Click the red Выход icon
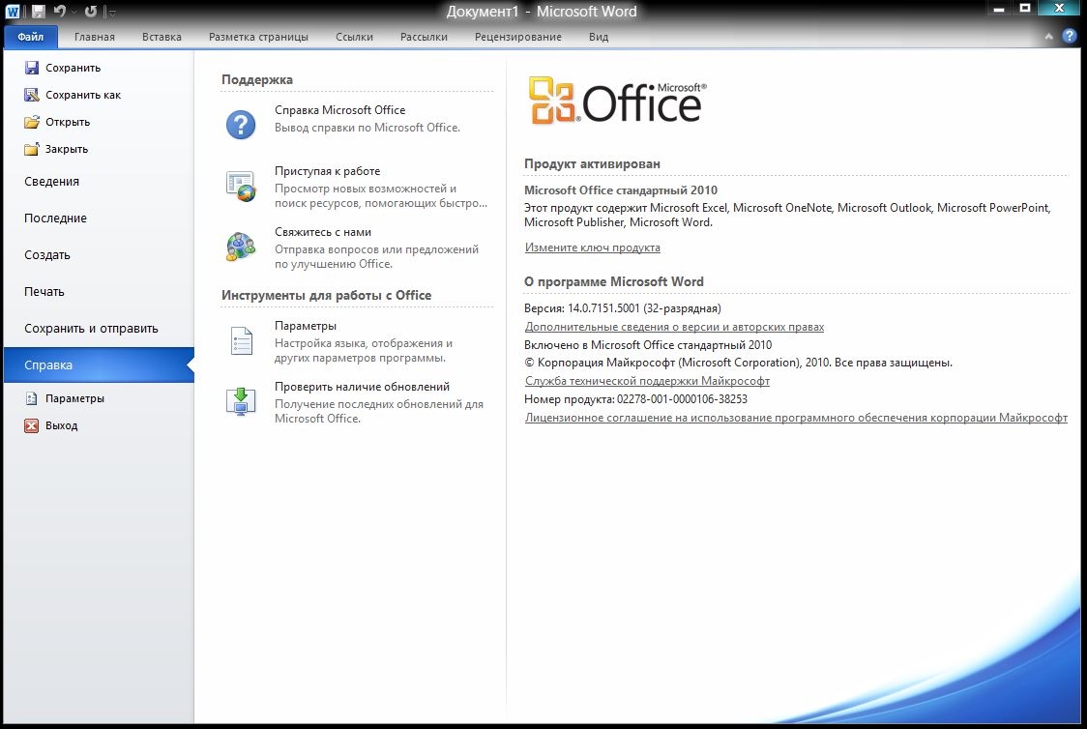Screen dimensions: 1087x729 (x=31, y=425)
